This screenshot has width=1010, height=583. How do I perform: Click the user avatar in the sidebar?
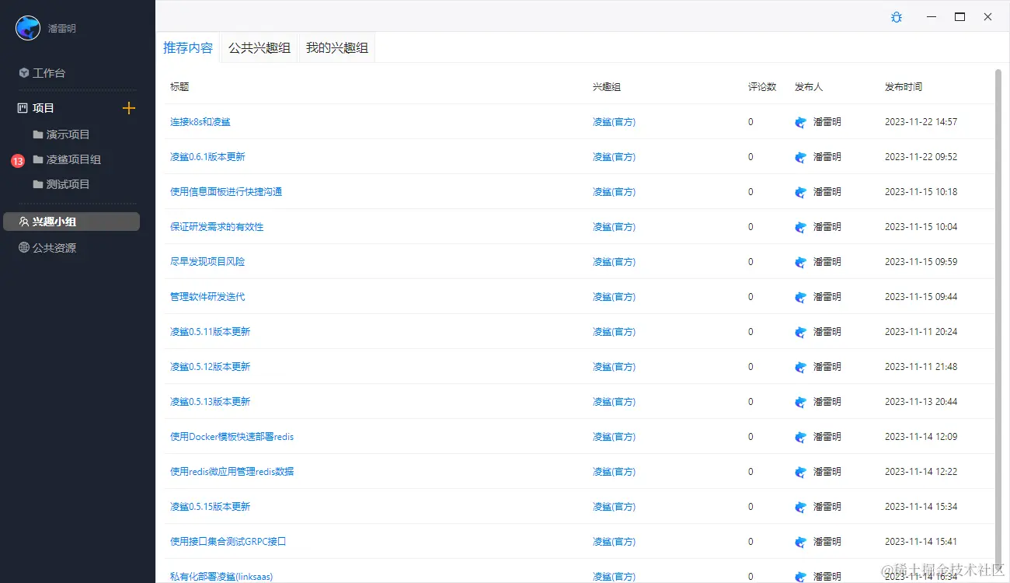coord(28,28)
